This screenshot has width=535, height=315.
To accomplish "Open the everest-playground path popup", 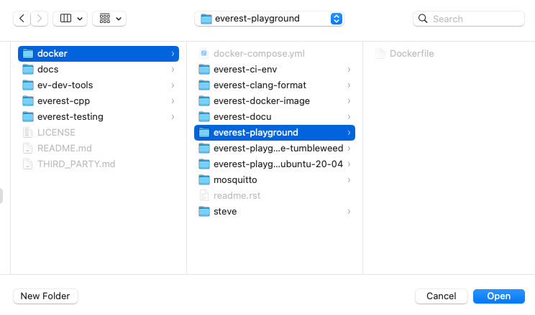I will tap(269, 19).
